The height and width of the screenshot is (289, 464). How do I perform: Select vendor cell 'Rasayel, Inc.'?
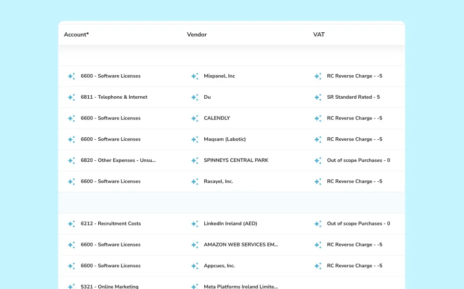coord(218,181)
